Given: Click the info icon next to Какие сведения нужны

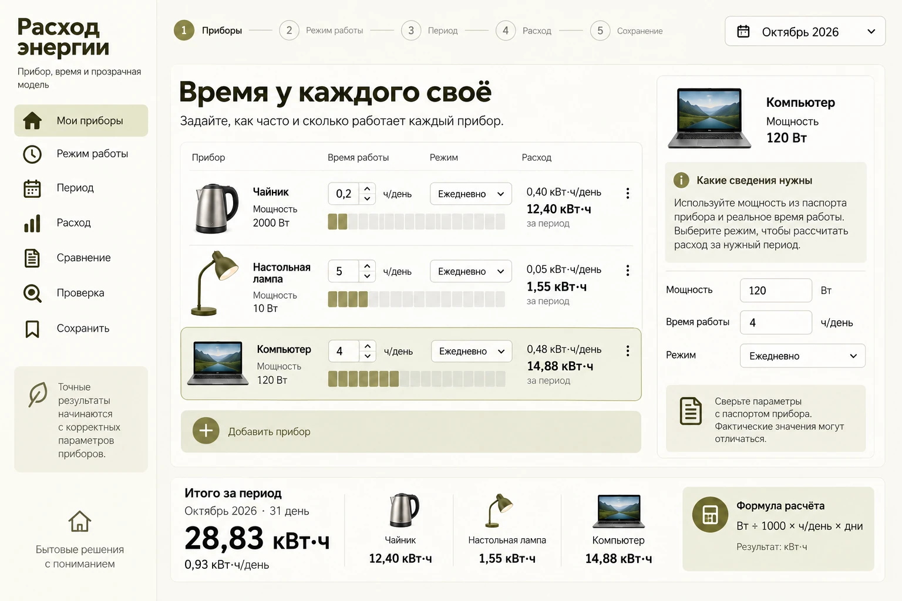Looking at the screenshot, I should 681,180.
